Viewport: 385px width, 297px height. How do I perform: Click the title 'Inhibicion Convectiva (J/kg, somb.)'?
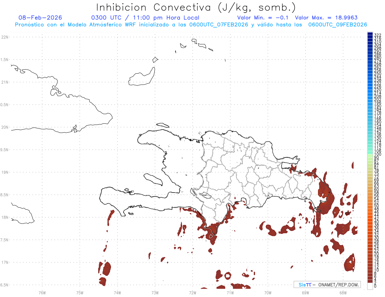pyautogui.click(x=196, y=7)
